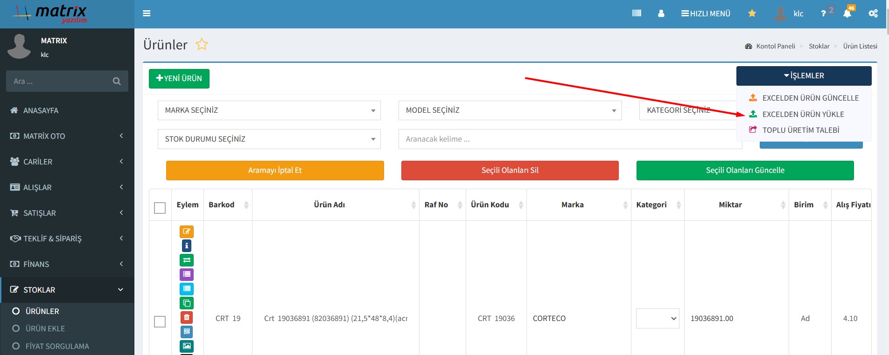Screen dimensions: 889x355
Task: Click the YENİ ÜRÜN button
Action: click(179, 78)
